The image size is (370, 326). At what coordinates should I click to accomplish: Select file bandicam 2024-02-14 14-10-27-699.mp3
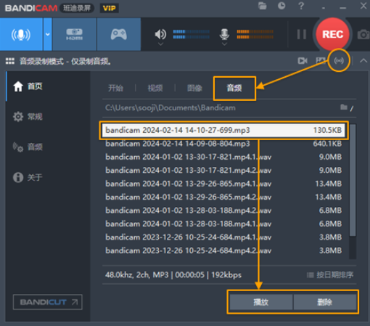(223, 130)
